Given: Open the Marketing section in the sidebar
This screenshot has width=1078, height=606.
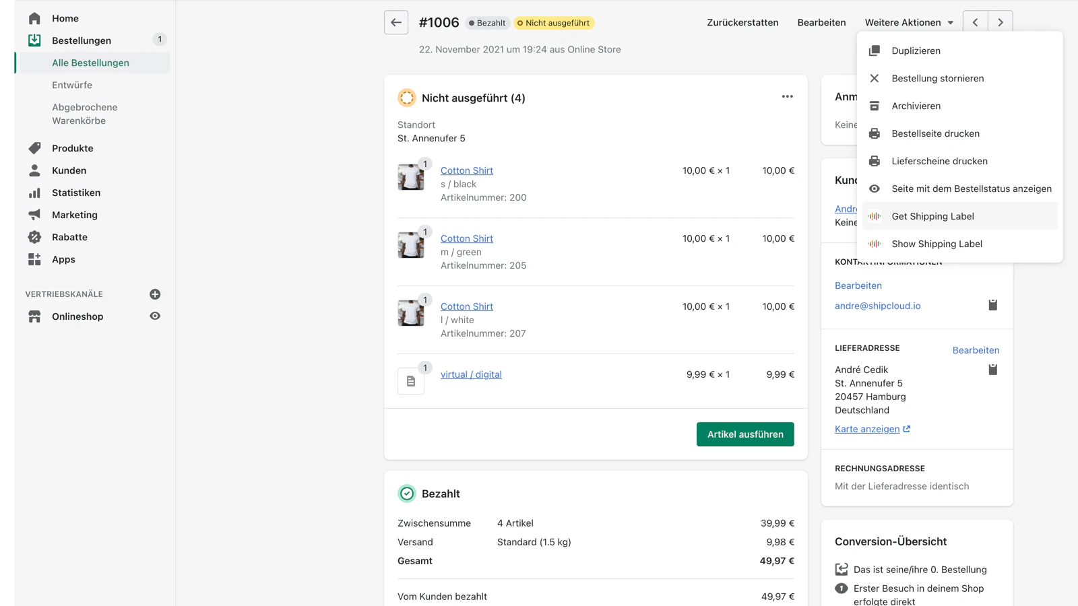Looking at the screenshot, I should pos(74,215).
